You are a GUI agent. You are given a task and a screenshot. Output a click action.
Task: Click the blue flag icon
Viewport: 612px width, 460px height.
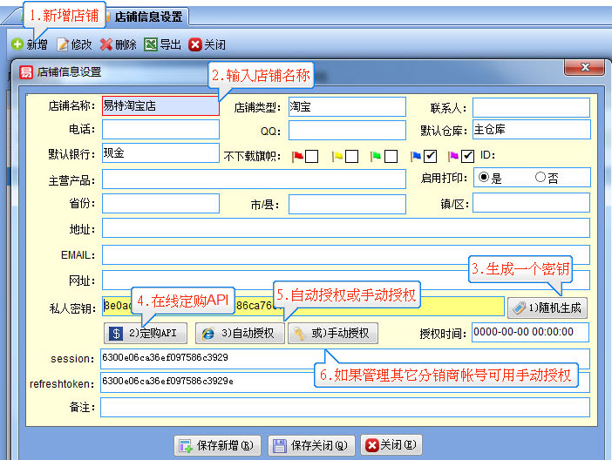click(416, 156)
